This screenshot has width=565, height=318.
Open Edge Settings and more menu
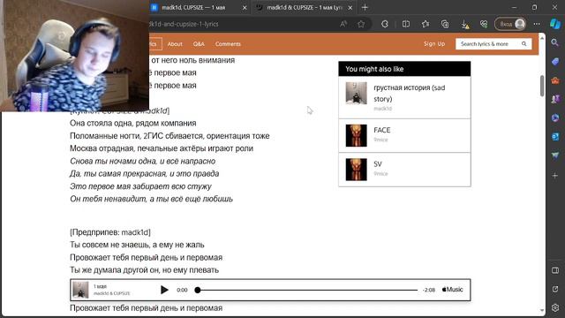point(537,24)
